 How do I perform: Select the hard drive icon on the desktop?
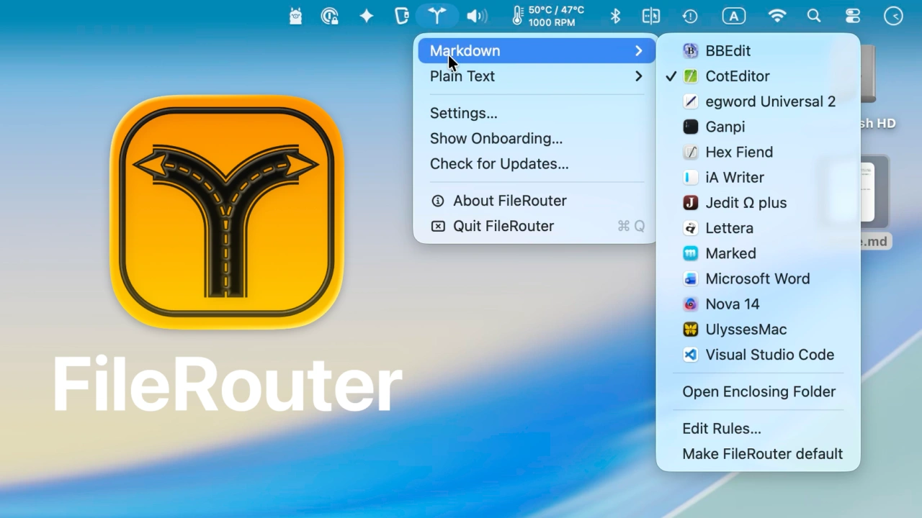(x=867, y=73)
